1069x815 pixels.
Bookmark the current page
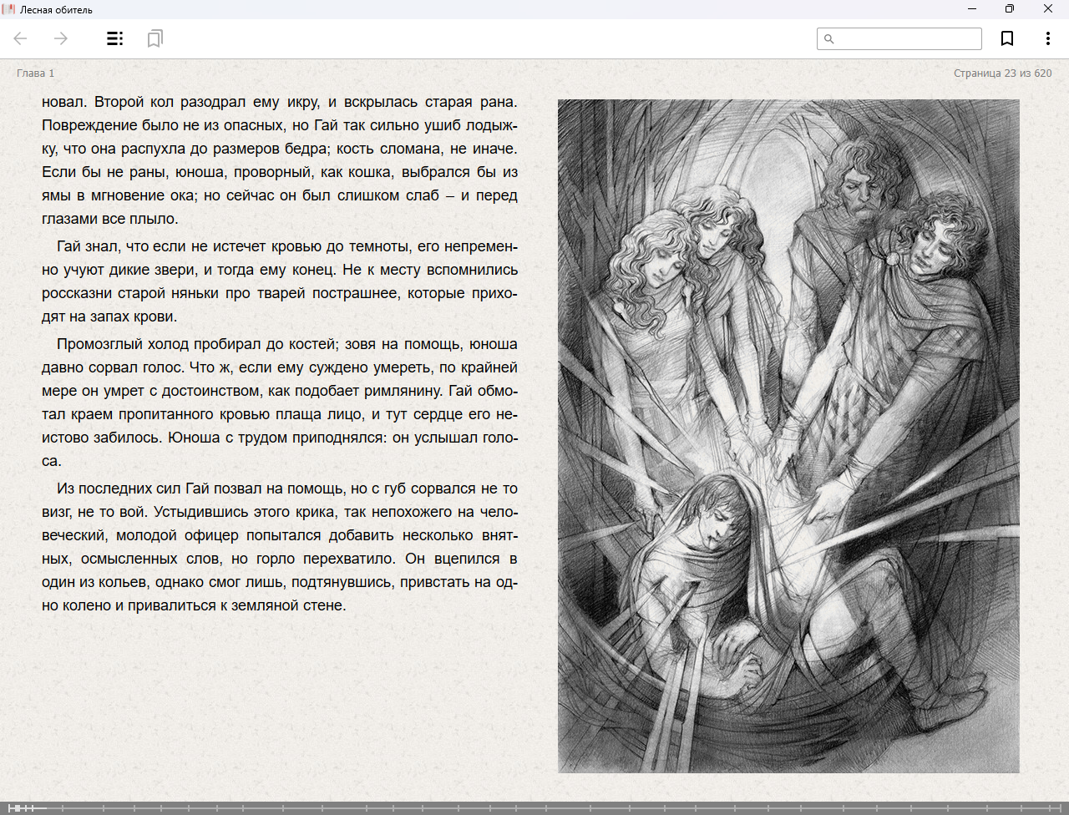pyautogui.click(x=1007, y=38)
